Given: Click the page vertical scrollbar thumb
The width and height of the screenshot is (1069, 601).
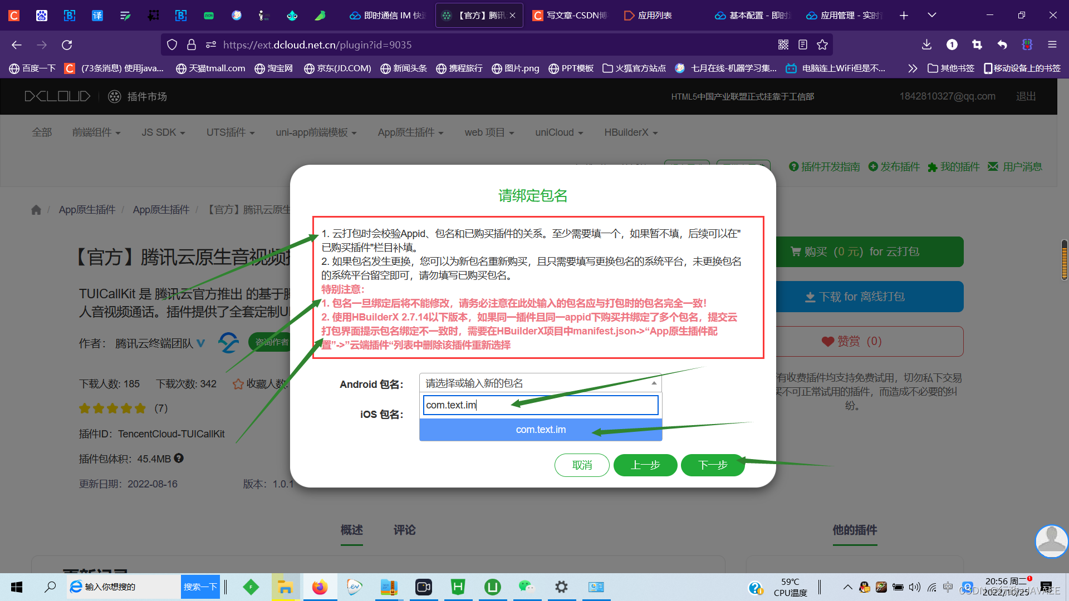Looking at the screenshot, I should coord(1064,259).
